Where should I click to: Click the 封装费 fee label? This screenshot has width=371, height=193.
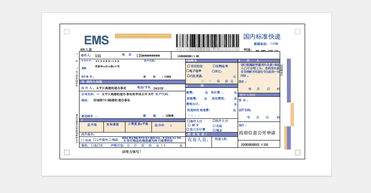[192, 98]
